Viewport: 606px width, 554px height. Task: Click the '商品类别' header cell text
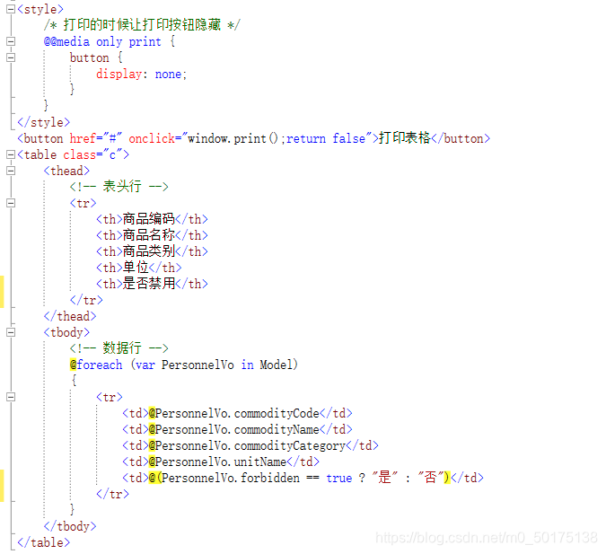(149, 251)
